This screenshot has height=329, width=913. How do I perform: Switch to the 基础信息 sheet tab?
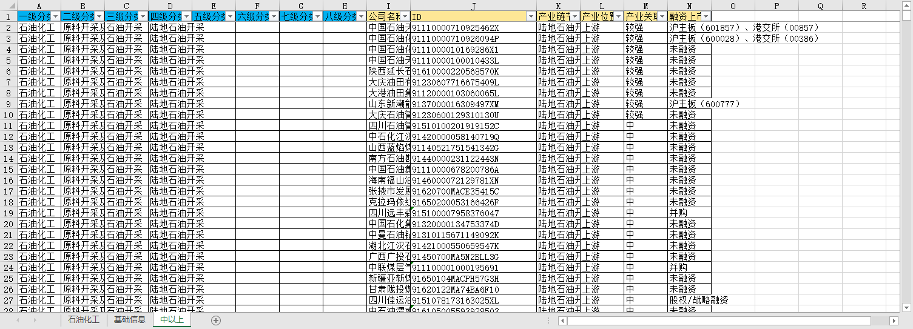click(129, 320)
